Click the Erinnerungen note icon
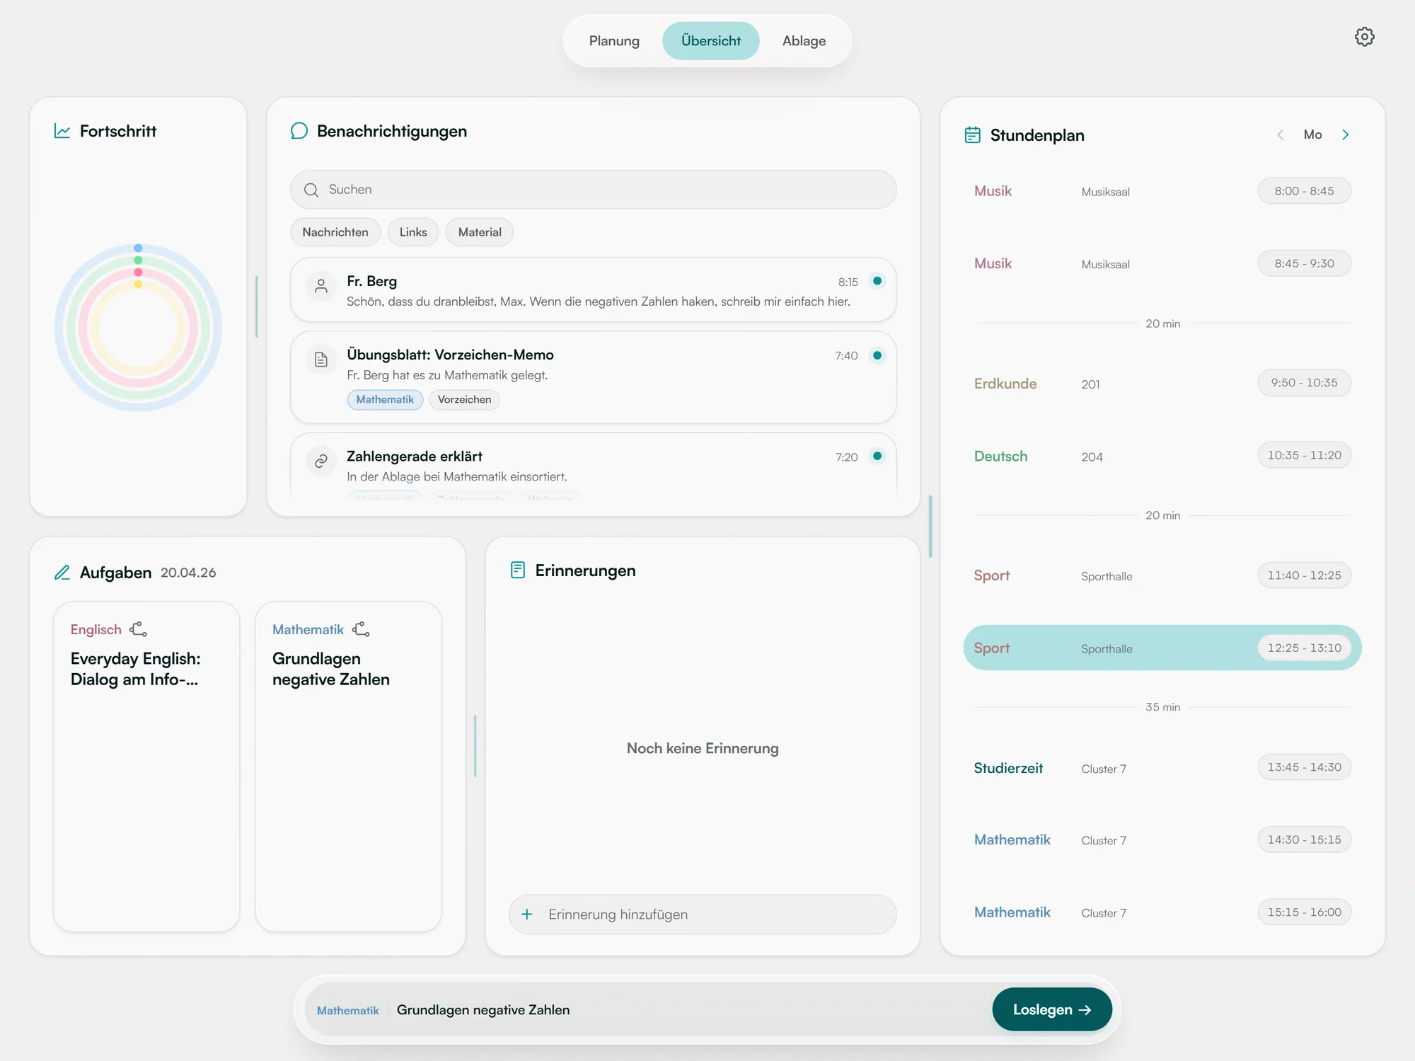This screenshot has height=1061, width=1415. click(x=518, y=570)
